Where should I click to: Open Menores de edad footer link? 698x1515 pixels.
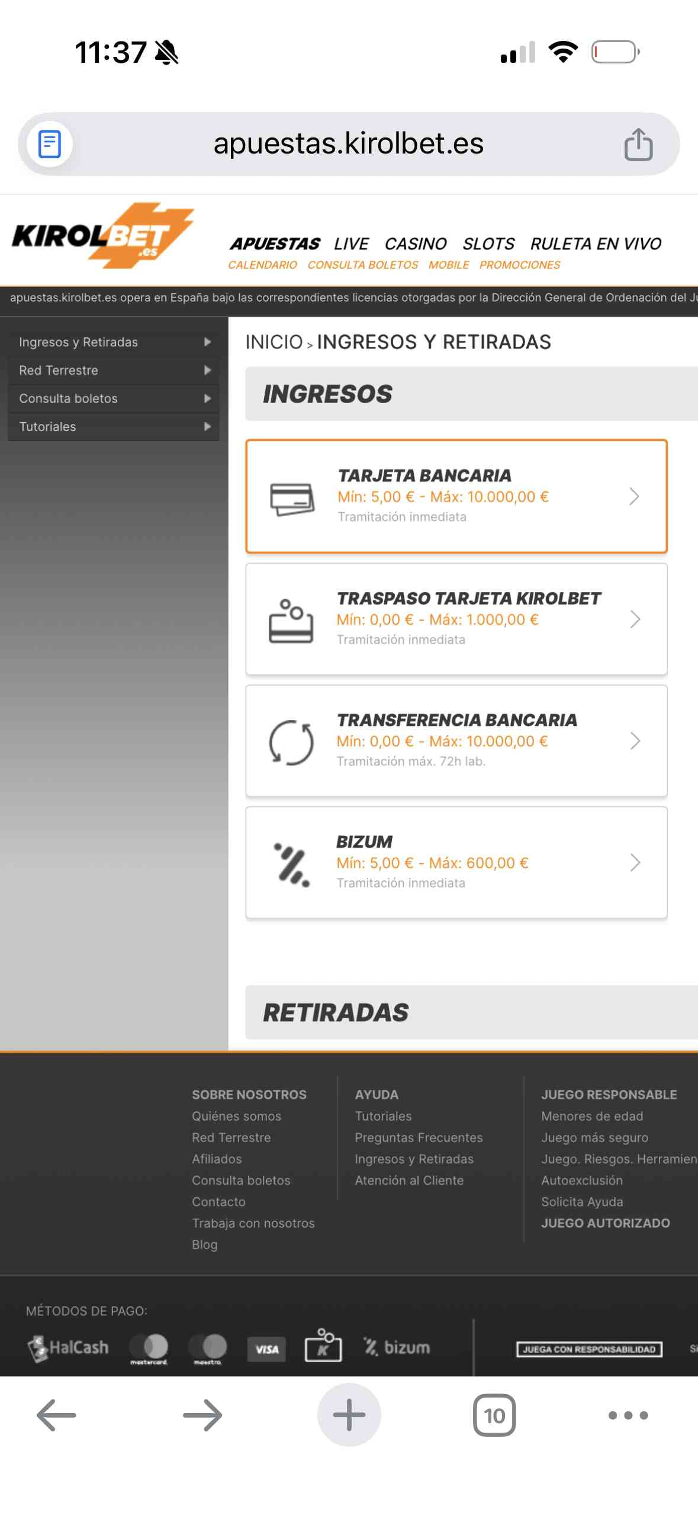pos(592,1116)
